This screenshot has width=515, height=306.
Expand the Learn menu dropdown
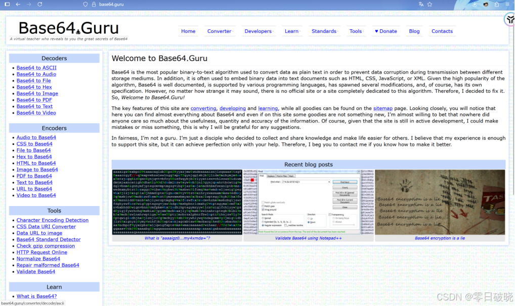coord(292,31)
